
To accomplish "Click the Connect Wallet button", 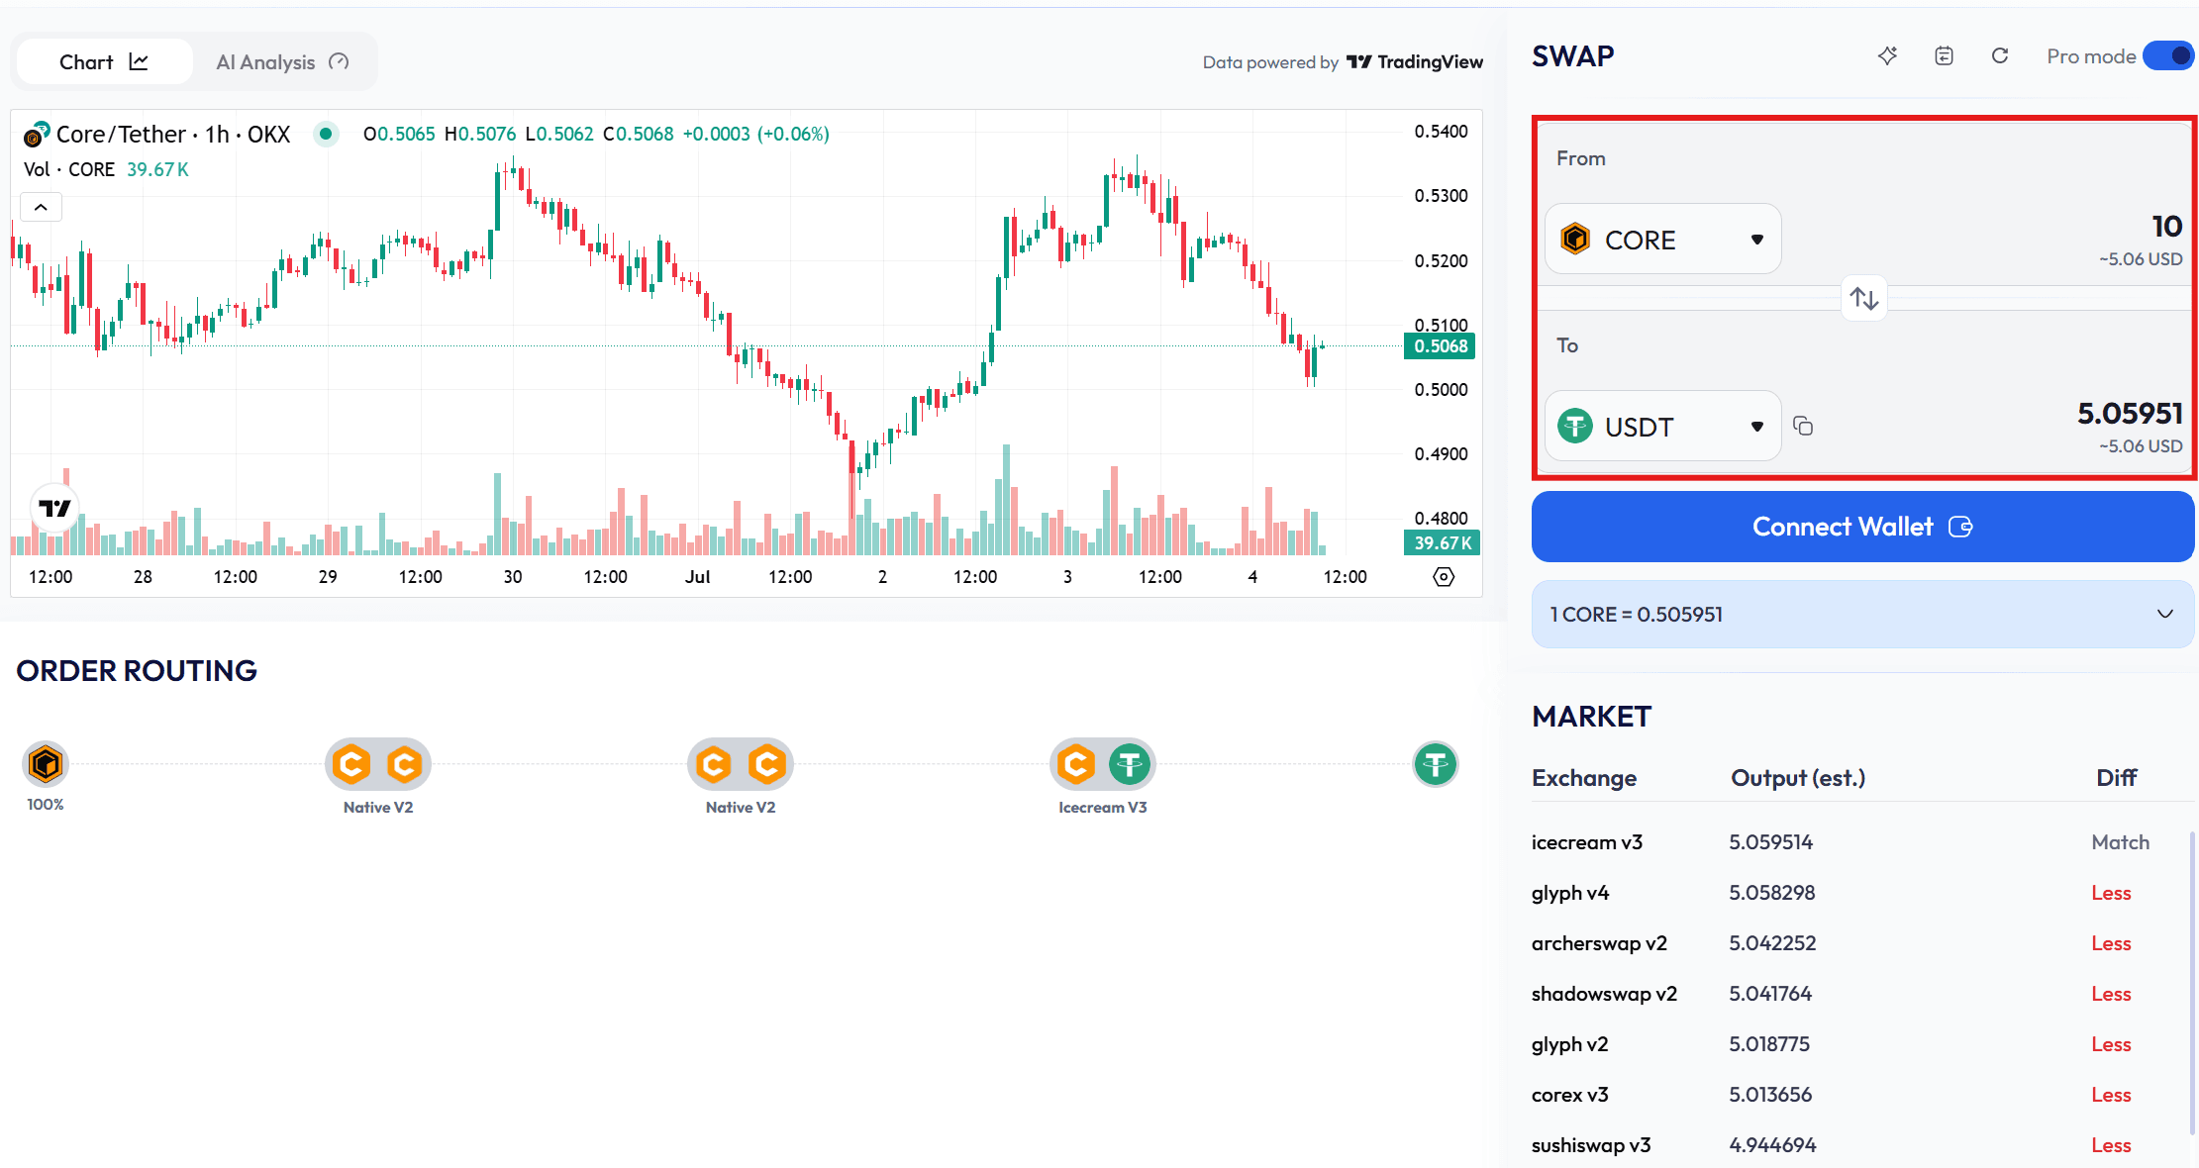I will [1862, 527].
